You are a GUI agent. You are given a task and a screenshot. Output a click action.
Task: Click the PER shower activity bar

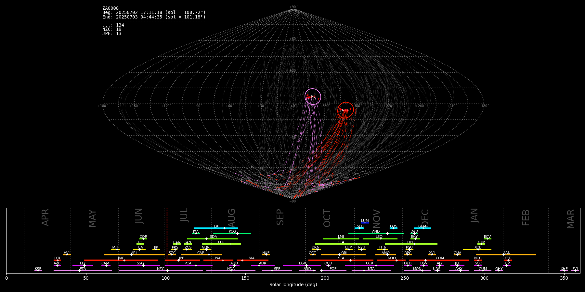click(x=221, y=244)
